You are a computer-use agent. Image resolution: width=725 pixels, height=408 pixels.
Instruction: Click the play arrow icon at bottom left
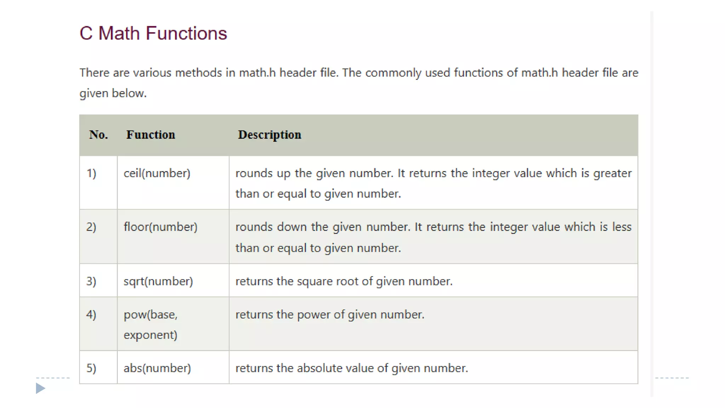pyautogui.click(x=41, y=388)
